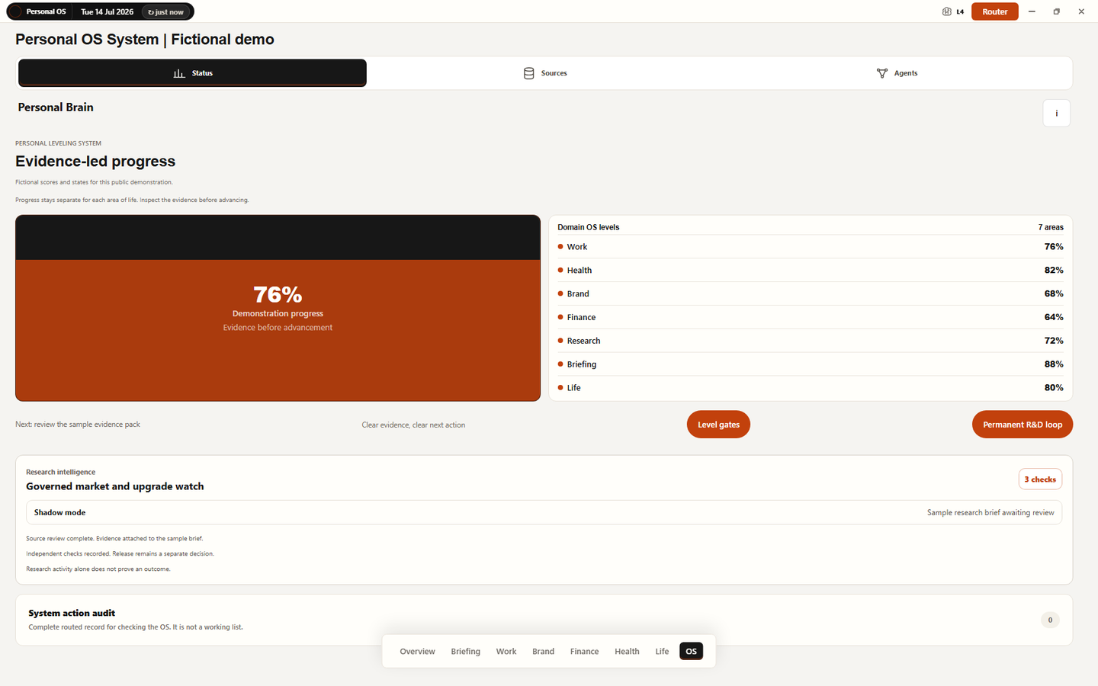The width and height of the screenshot is (1098, 686).
Task: Go to Life in bottom navigation
Action: tap(662, 652)
